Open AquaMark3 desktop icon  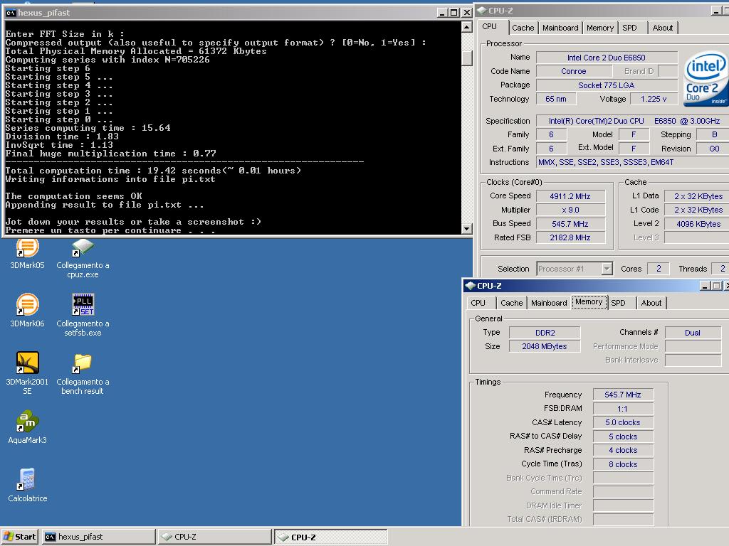tap(28, 427)
